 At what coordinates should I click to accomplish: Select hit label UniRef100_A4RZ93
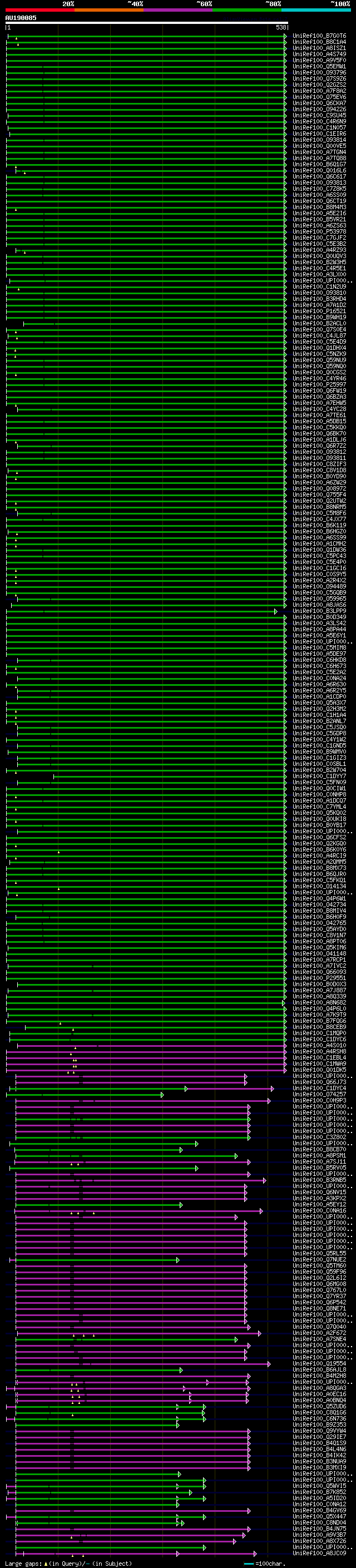[319, 250]
